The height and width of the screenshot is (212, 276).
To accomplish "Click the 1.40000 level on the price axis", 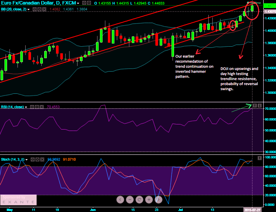I will click(271, 31).
